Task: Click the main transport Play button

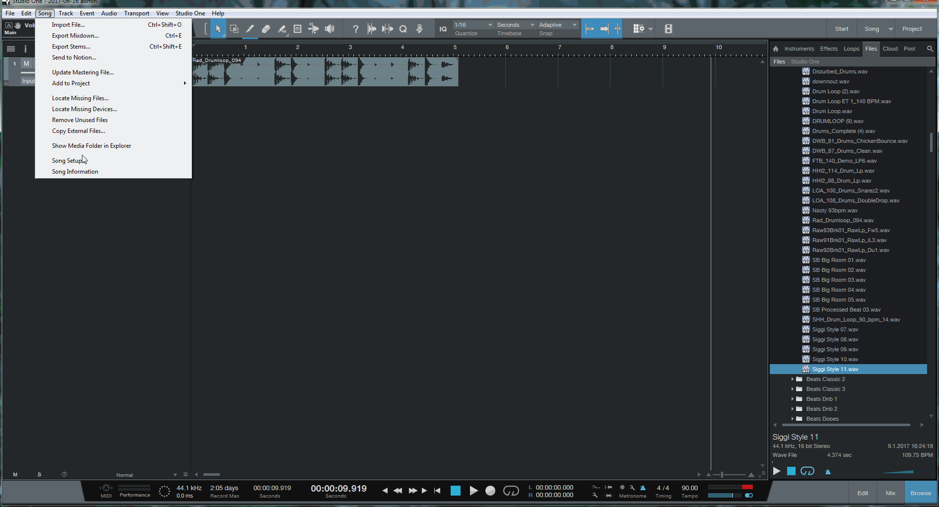Action: (x=473, y=491)
